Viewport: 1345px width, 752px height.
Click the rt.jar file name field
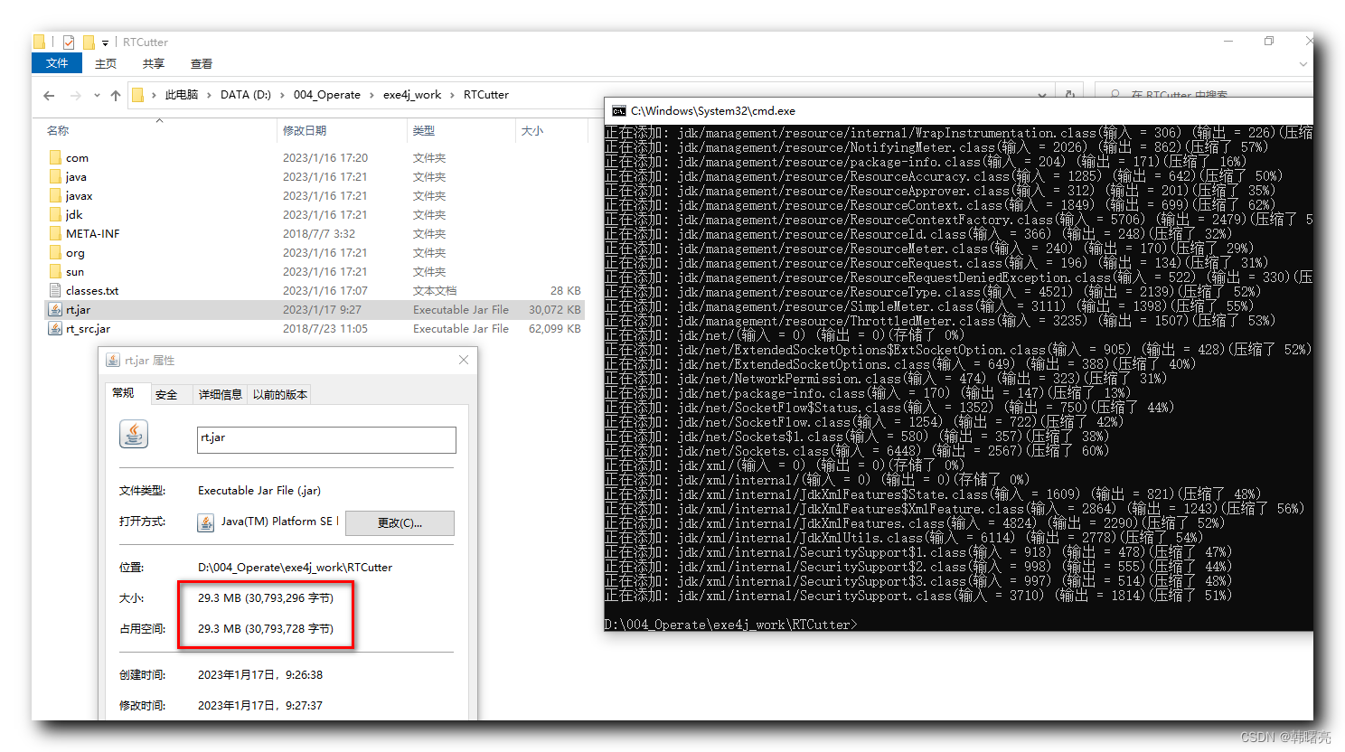326,439
